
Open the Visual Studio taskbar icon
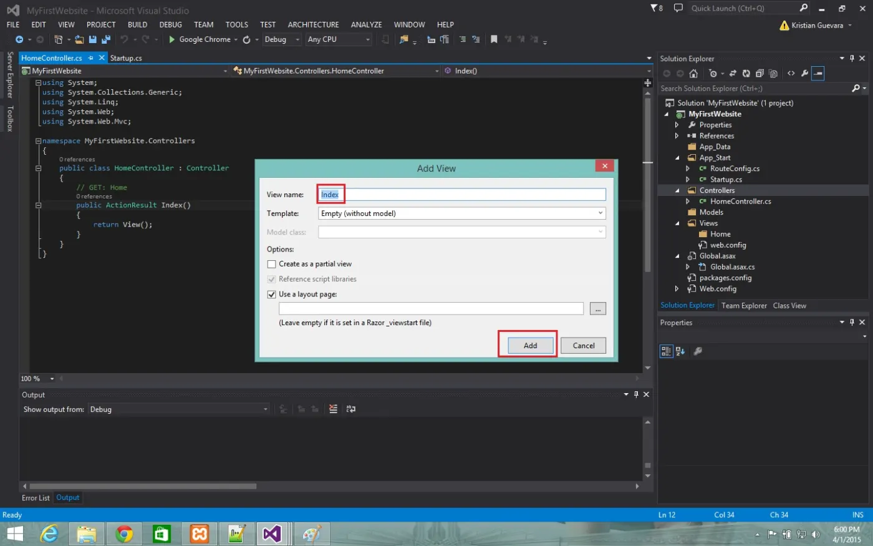273,534
